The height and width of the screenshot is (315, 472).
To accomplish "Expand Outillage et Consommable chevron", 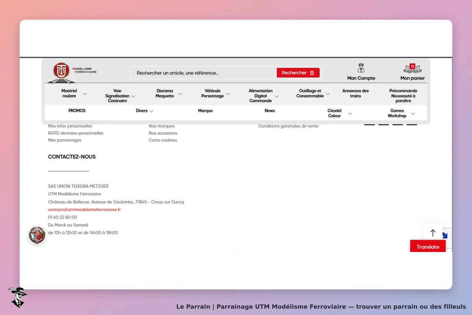I will point(328,94).
